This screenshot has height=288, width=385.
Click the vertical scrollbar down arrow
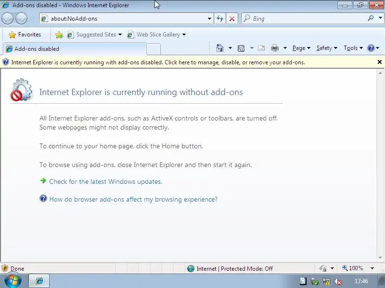click(x=380, y=257)
